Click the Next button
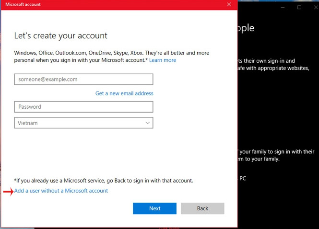The width and height of the screenshot is (319, 229). [154, 208]
